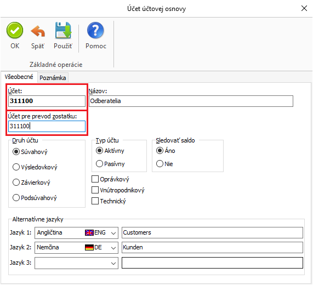Open help via the blue Pomoc icon
Image resolution: width=313 pixels, height=285 pixels.
pos(95,30)
